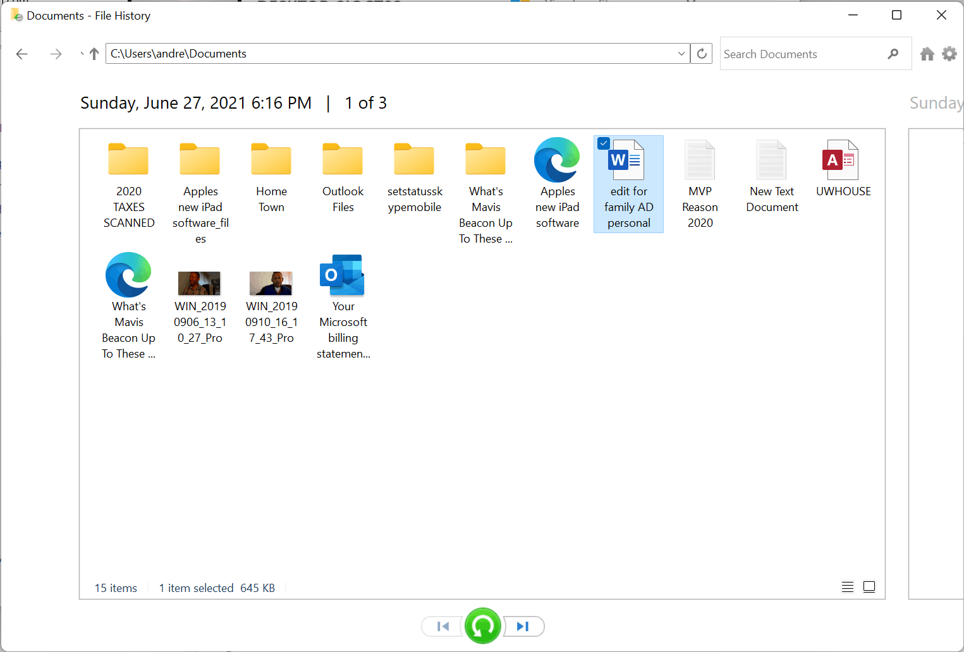The image size is (964, 652).
Task: Navigate back to the previous view
Action: 21,54
